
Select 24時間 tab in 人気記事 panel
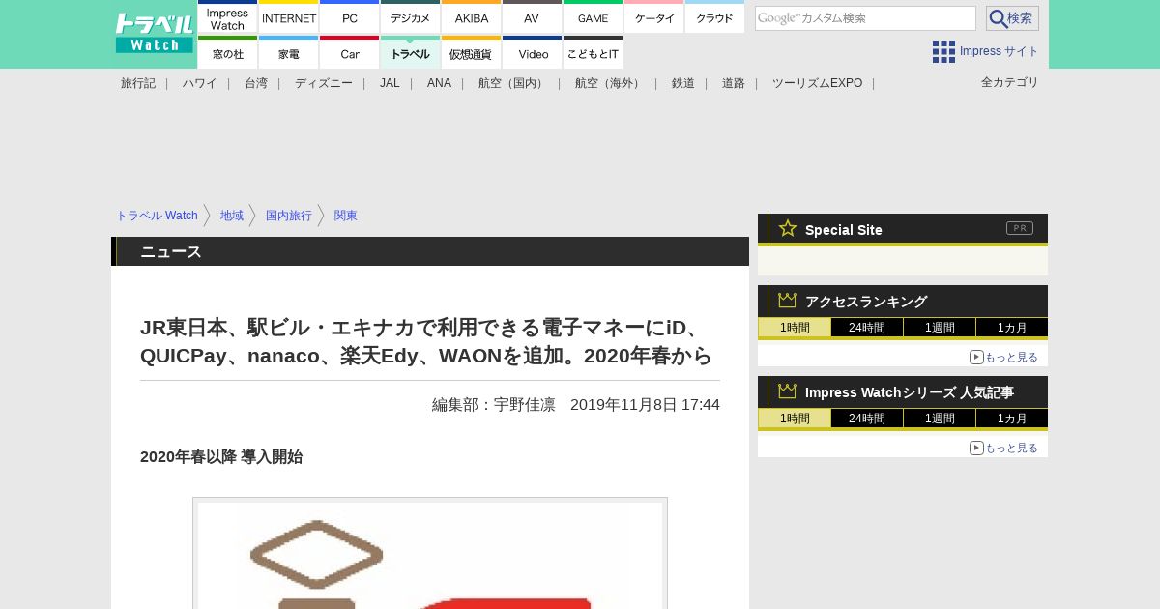tap(867, 419)
